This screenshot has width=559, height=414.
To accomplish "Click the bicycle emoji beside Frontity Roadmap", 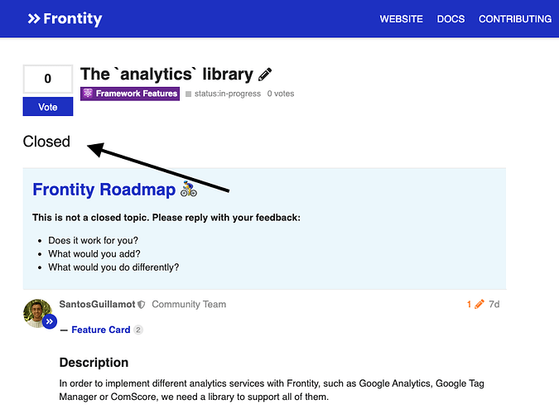I will pyautogui.click(x=189, y=190).
